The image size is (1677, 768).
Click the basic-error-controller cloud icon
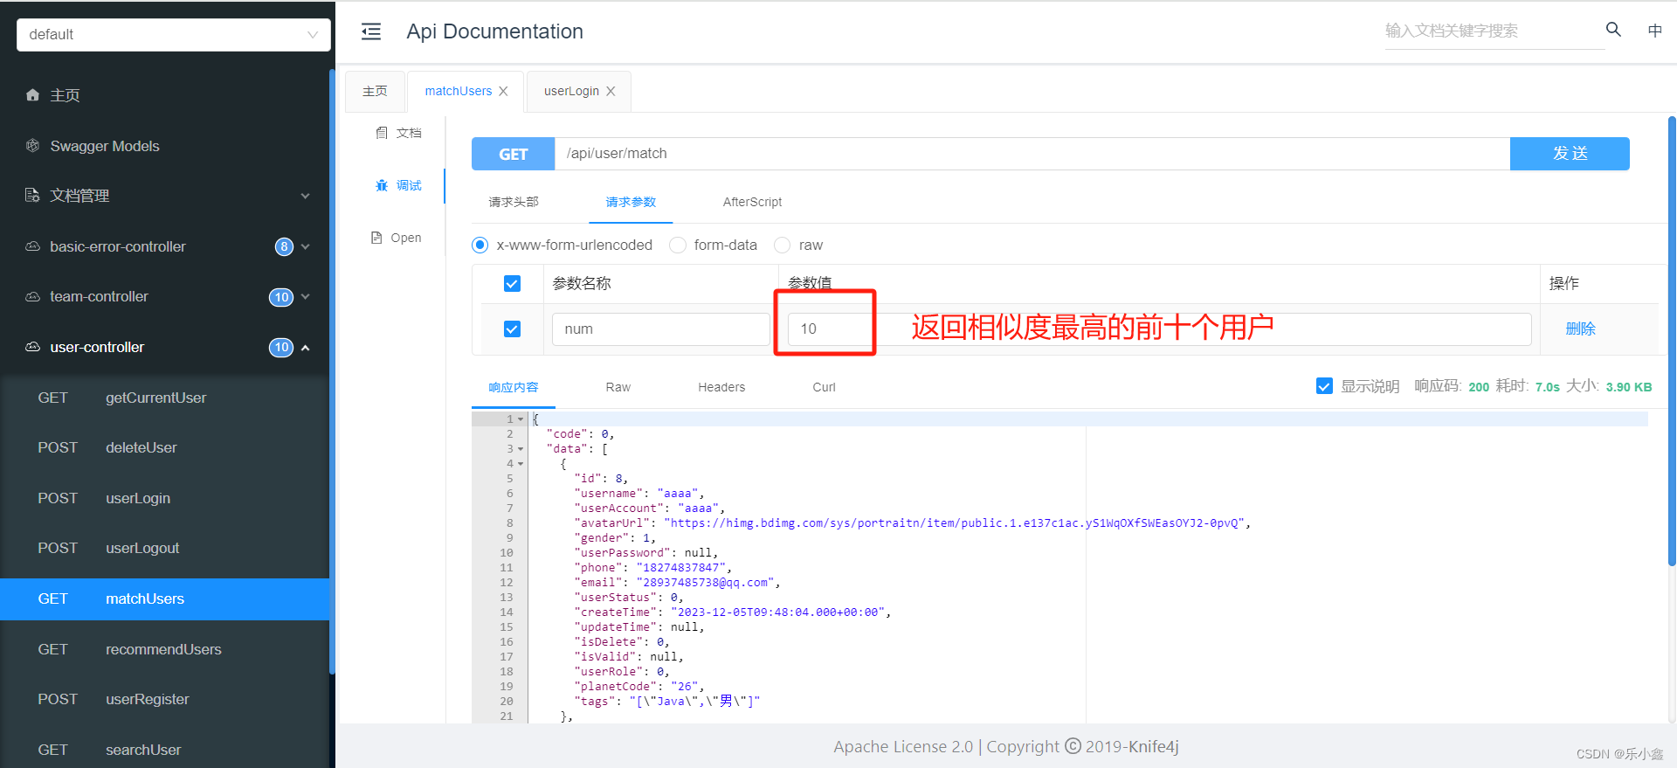tap(32, 246)
